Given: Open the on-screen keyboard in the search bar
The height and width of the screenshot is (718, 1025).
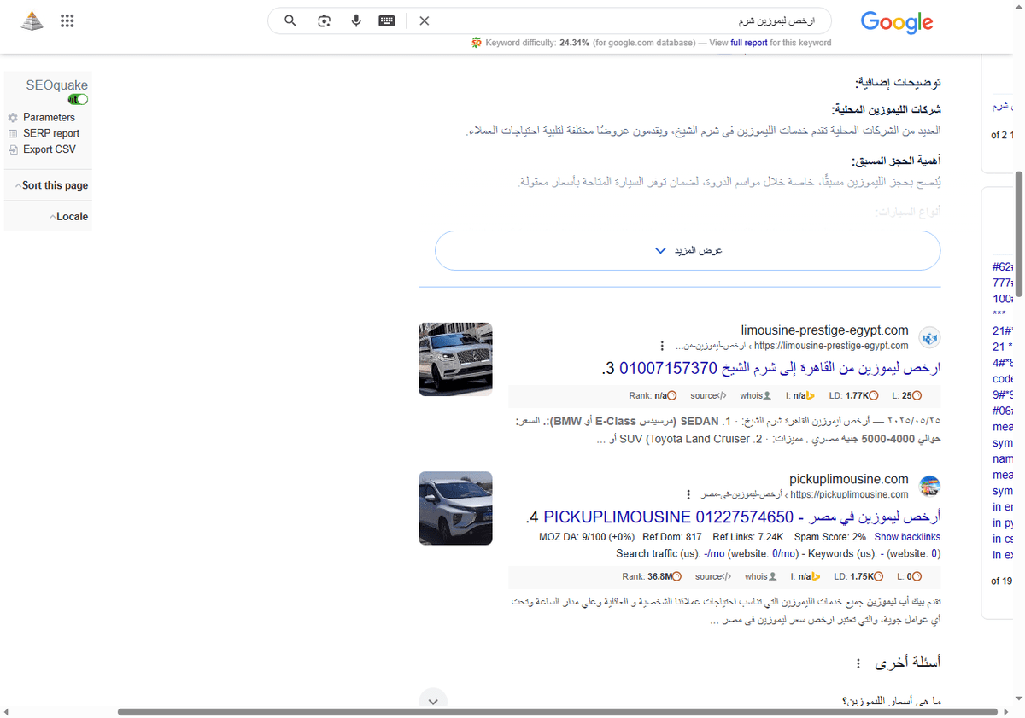Looking at the screenshot, I should coord(386,20).
